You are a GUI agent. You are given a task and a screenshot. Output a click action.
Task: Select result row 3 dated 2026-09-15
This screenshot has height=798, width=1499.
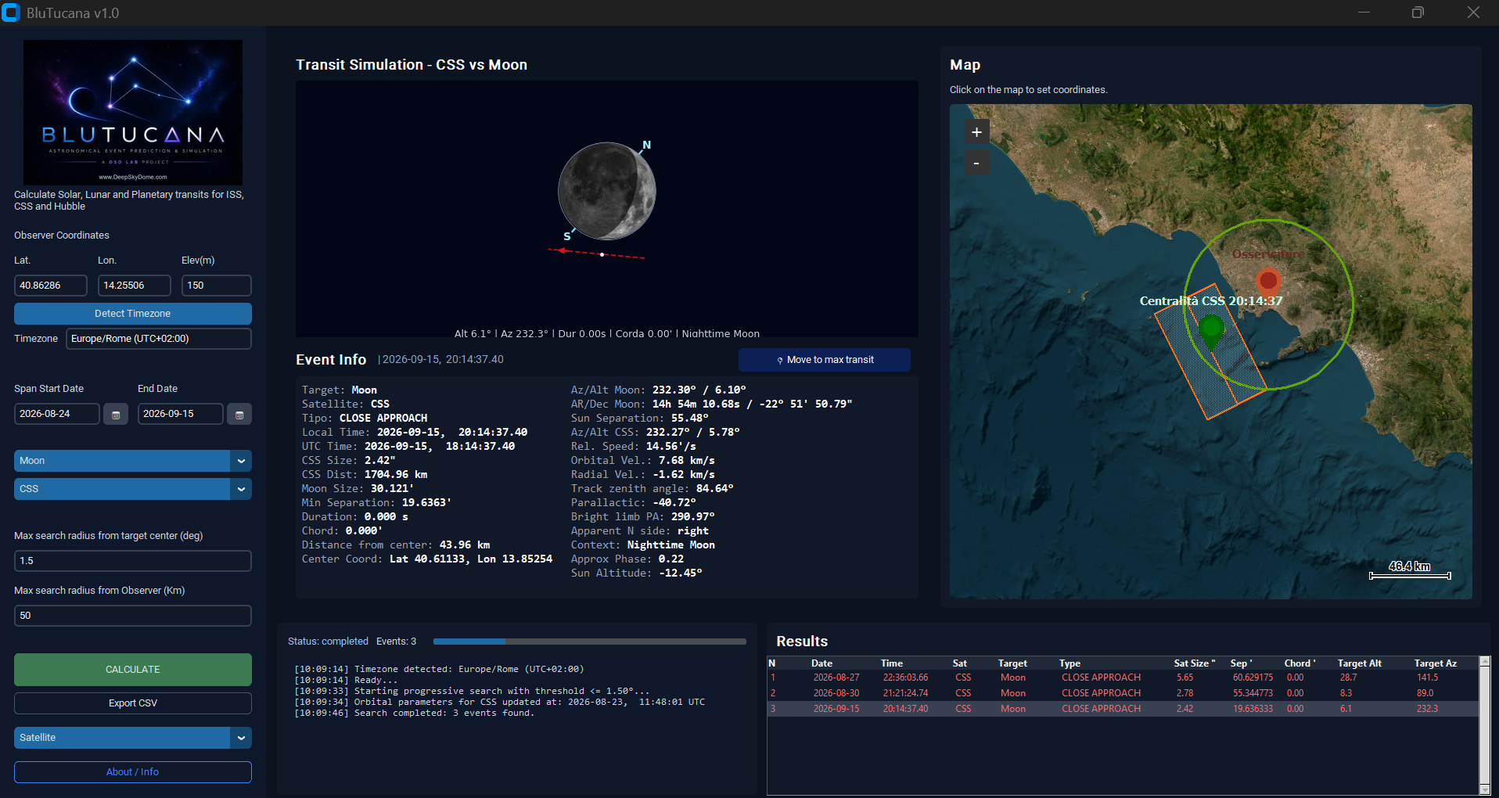pyautogui.click(x=1123, y=709)
